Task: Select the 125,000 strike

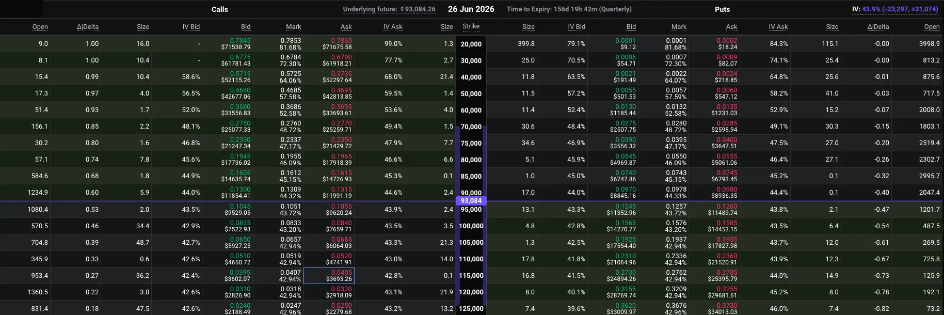Action: pos(471,309)
